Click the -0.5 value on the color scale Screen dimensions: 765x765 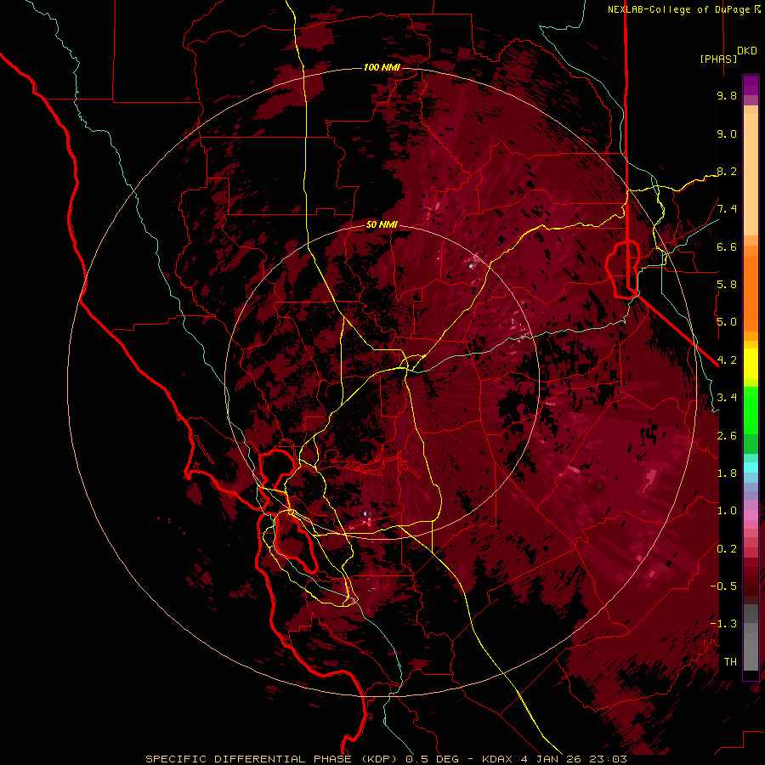click(x=723, y=586)
